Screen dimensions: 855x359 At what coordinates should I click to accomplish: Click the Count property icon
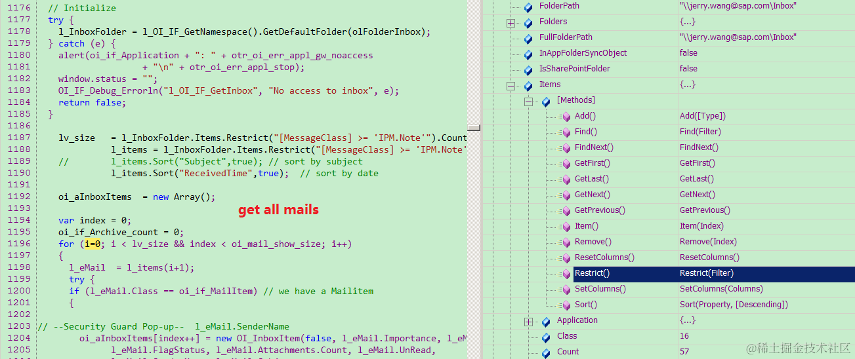coord(546,352)
